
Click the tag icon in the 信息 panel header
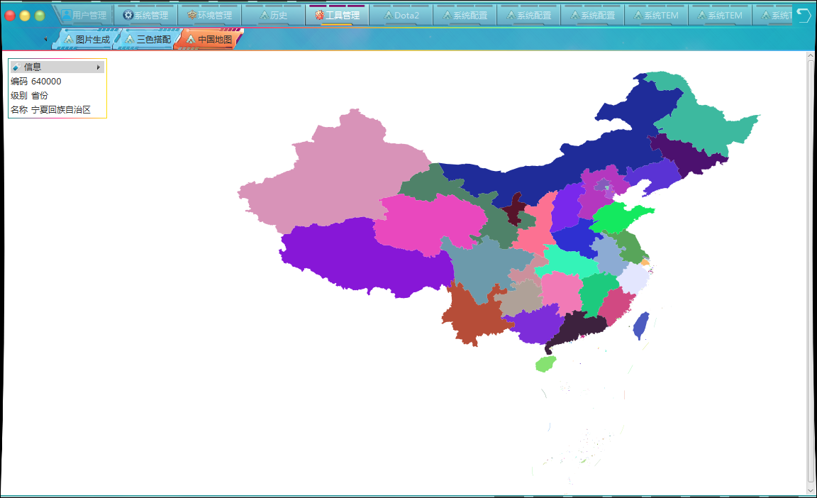pyautogui.click(x=16, y=67)
